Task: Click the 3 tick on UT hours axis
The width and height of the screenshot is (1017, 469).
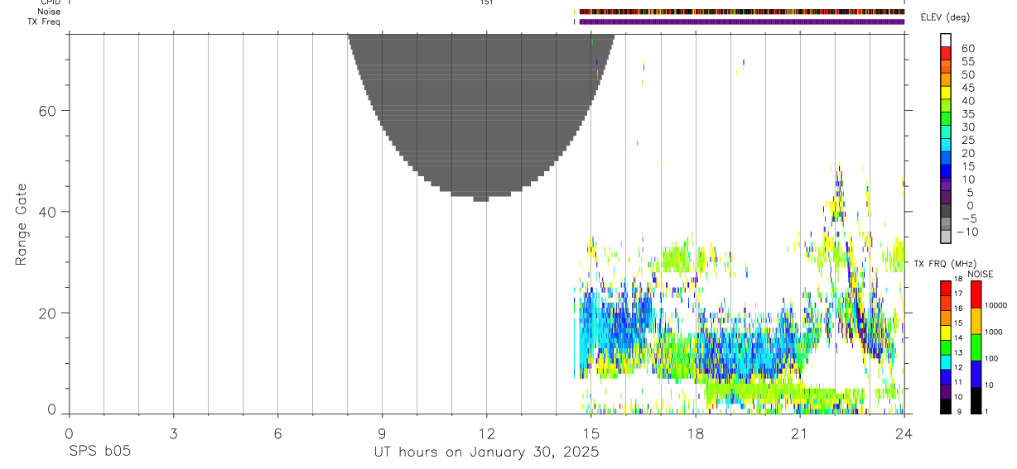Action: click(x=173, y=433)
